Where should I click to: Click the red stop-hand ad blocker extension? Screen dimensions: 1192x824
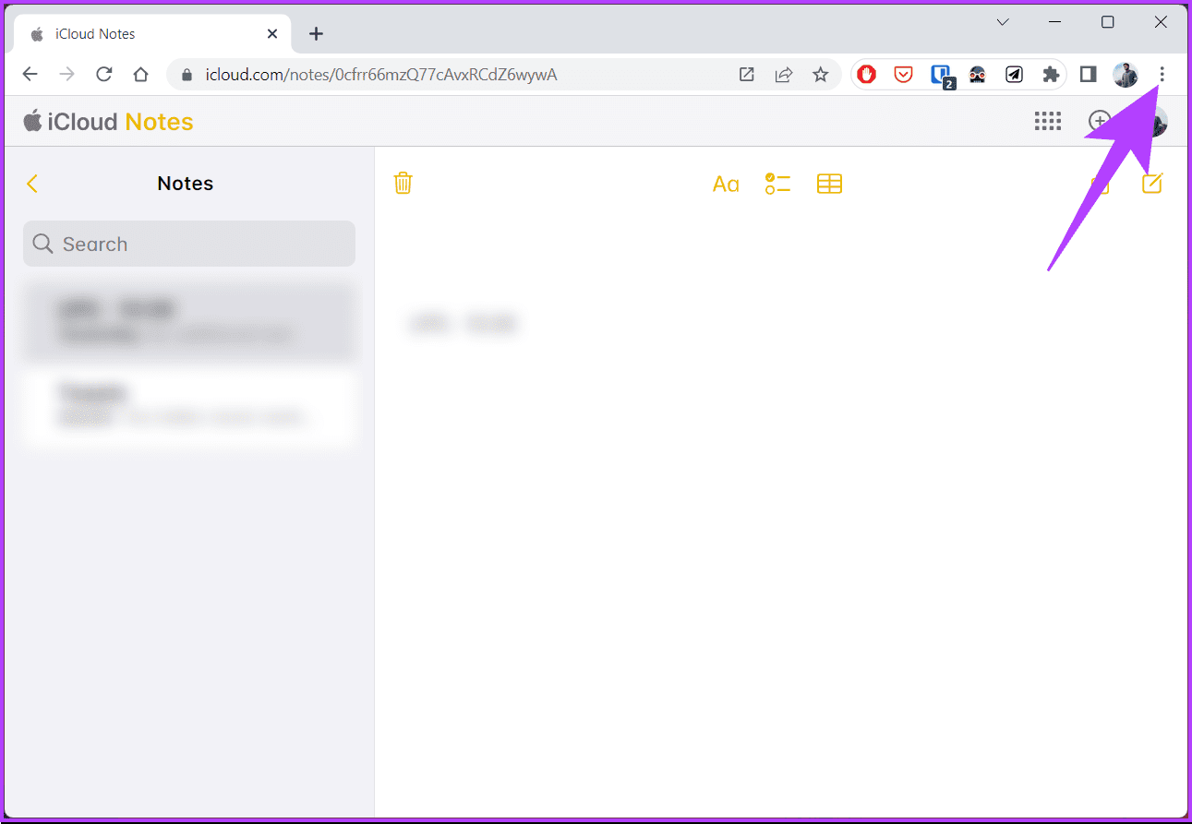click(x=866, y=75)
